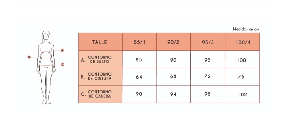Select the 100/4 size column header
Screen dimensions: 287x129
pyautogui.click(x=242, y=42)
